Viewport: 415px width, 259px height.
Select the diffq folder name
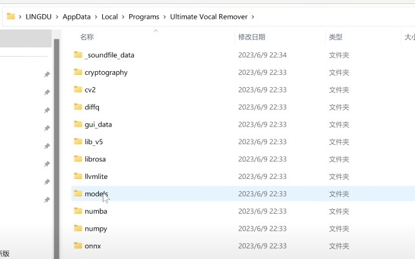(92, 107)
